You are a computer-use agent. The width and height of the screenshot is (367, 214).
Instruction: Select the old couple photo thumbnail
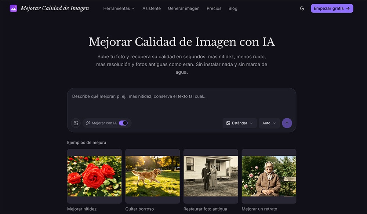(211, 176)
